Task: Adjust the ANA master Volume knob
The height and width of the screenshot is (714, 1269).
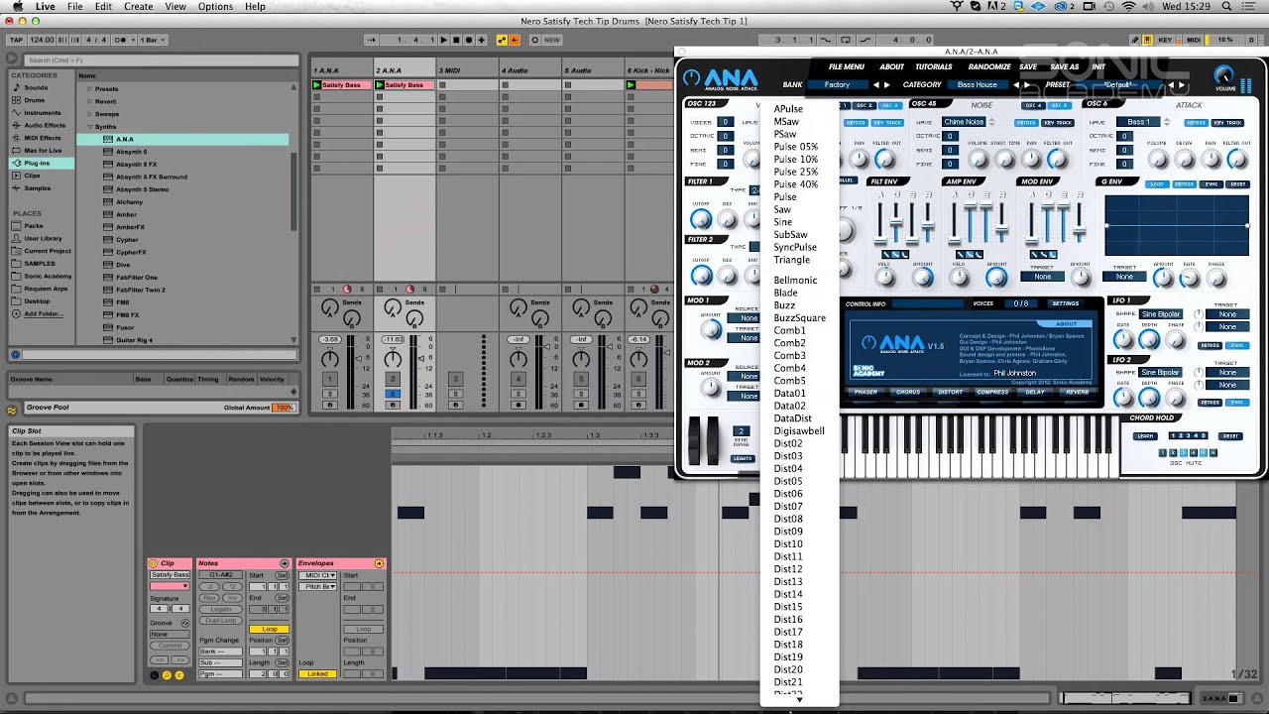Action: [1223, 76]
